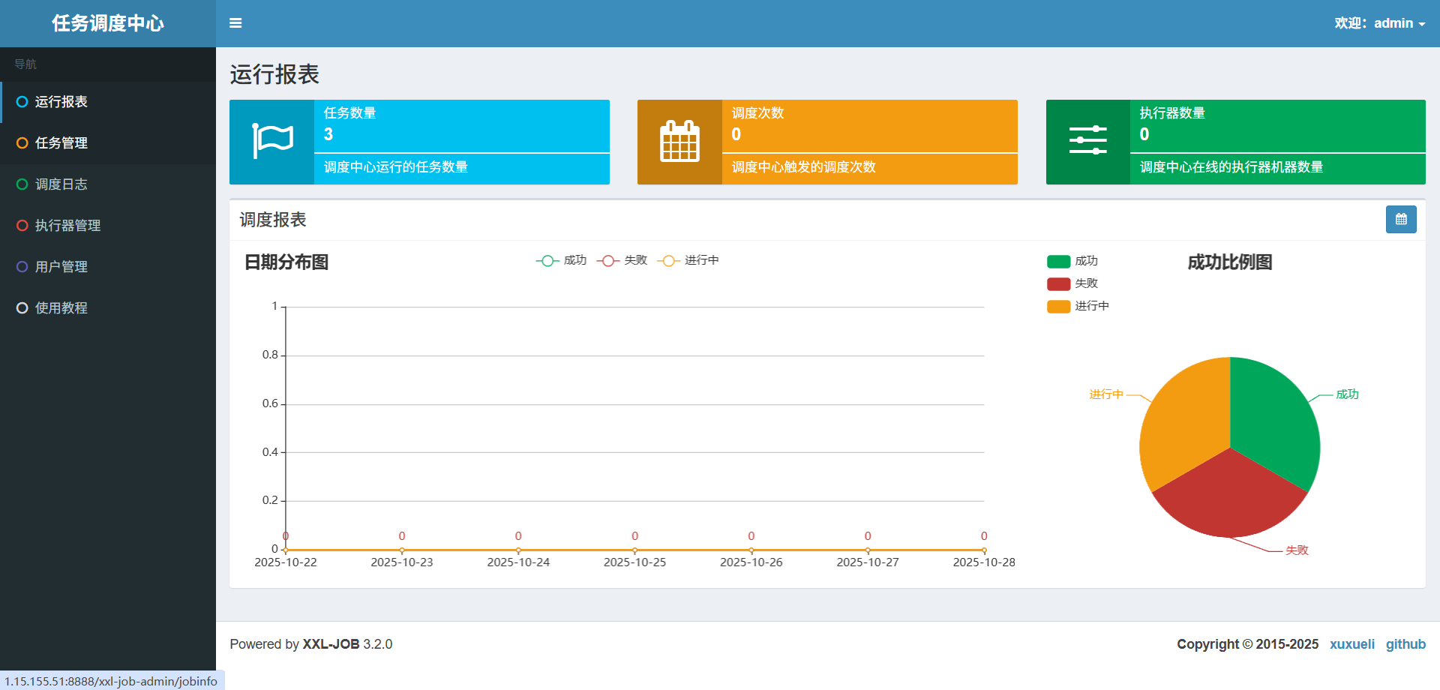1440x690 pixels.
Task: Toggle the sidebar hamburger menu icon
Action: tap(235, 23)
